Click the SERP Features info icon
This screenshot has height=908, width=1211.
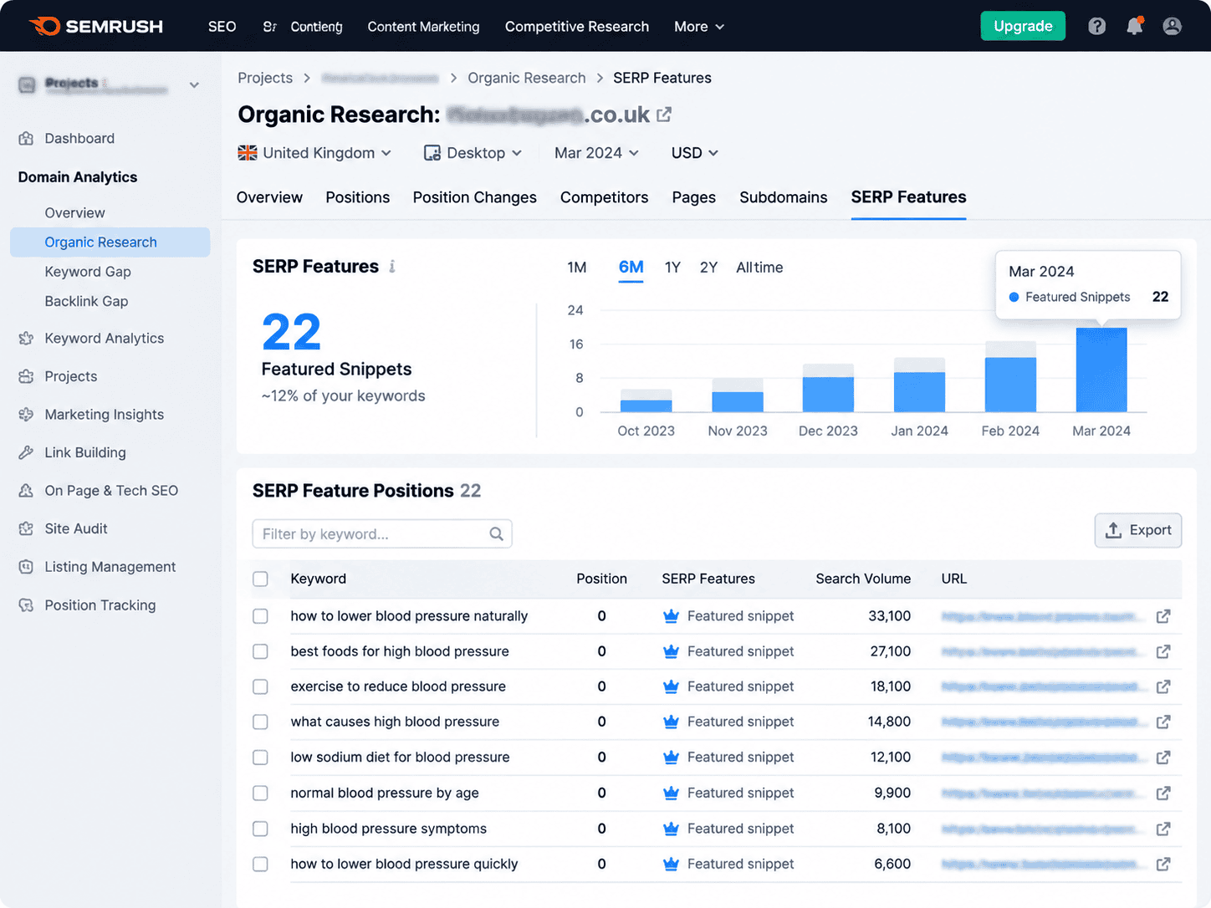[392, 267]
